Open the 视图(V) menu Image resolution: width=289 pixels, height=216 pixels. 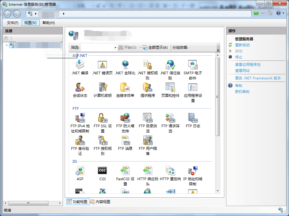pyautogui.click(x=30, y=23)
